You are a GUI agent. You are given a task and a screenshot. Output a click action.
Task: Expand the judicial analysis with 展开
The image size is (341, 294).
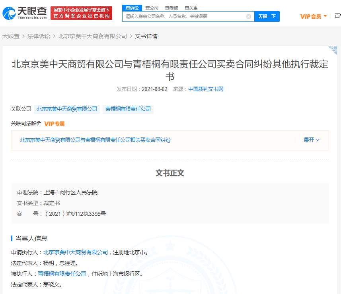click(312, 140)
